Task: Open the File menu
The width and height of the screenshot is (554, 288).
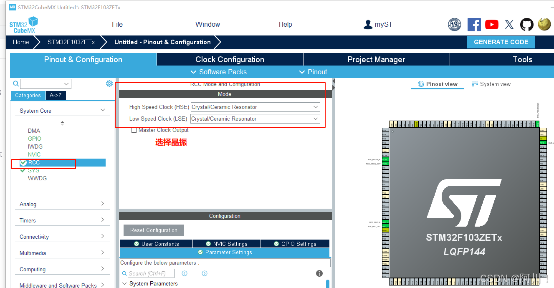Action: tap(117, 24)
